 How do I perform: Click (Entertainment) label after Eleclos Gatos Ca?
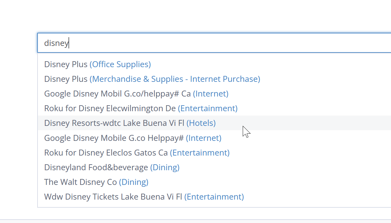pos(200,153)
